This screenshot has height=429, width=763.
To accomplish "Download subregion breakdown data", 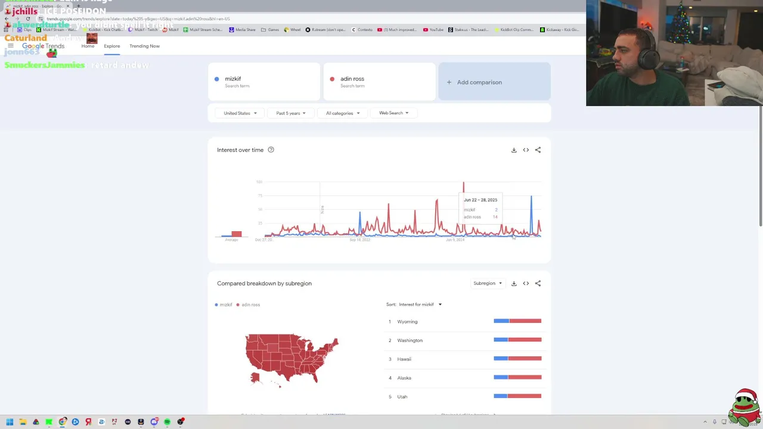I will coord(514,284).
